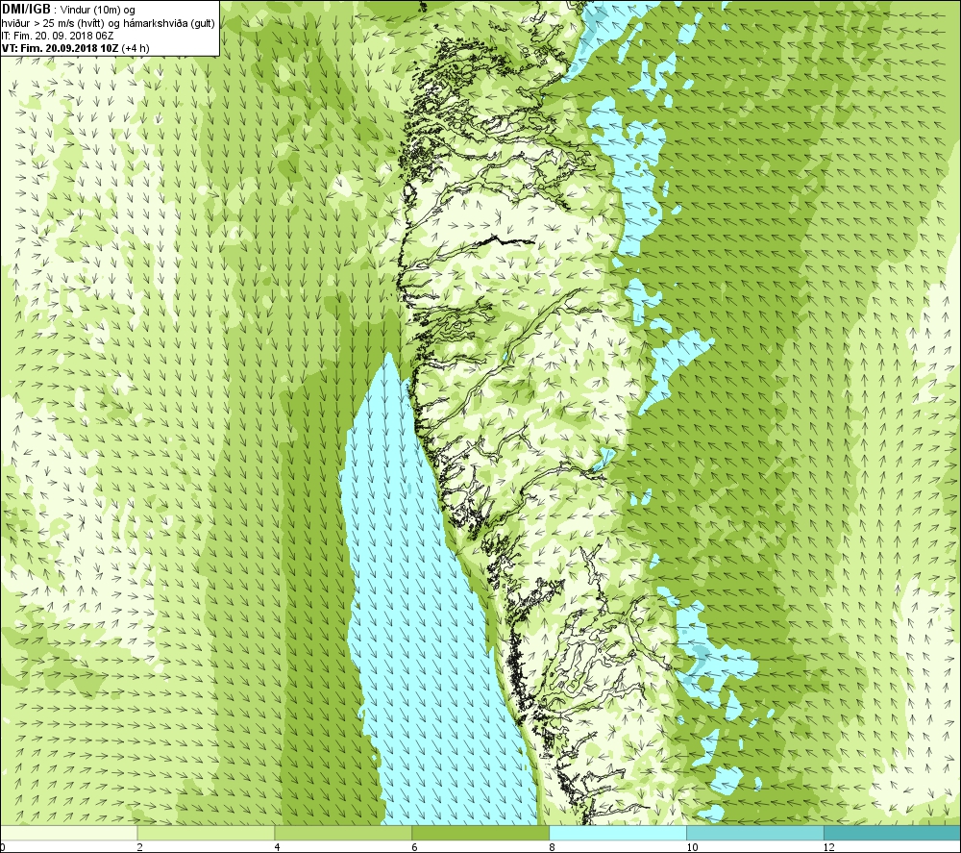
Task: Click the legend scale label '8'
Action: click(552, 847)
